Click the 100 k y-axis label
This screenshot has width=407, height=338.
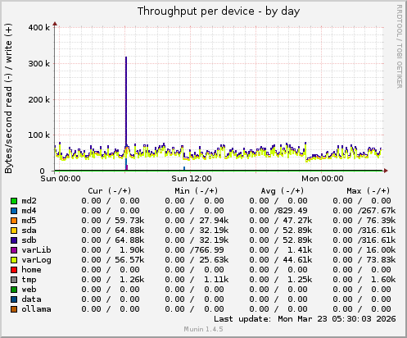click(39, 135)
